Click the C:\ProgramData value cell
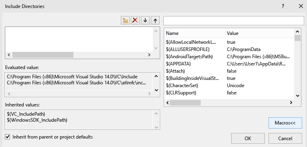Viewport: 307px width, 147px height. point(244,49)
